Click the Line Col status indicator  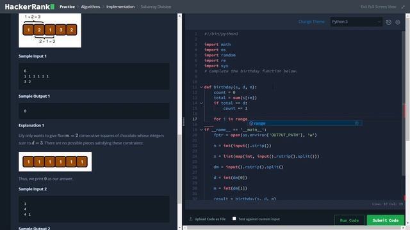point(388,204)
